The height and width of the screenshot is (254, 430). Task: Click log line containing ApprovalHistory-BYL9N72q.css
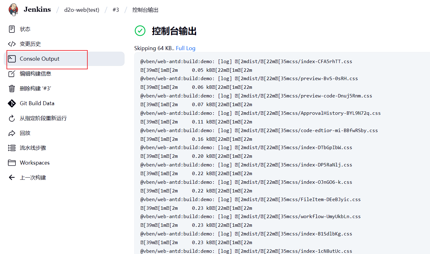coord(261,113)
